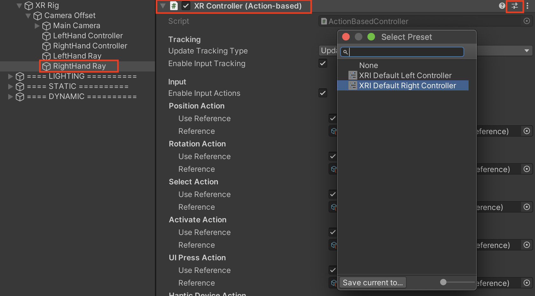Open the component help reference icon

[x=502, y=6]
